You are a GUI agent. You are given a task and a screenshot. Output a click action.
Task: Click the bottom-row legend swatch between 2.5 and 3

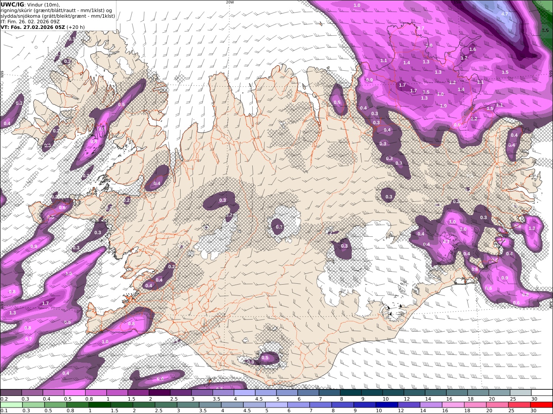tap(166, 405)
